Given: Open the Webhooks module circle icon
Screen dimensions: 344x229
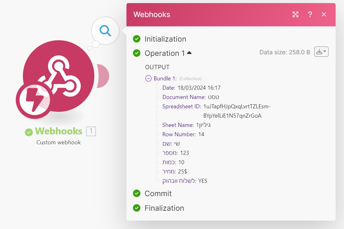Looking at the screenshot, I should coord(59,76).
